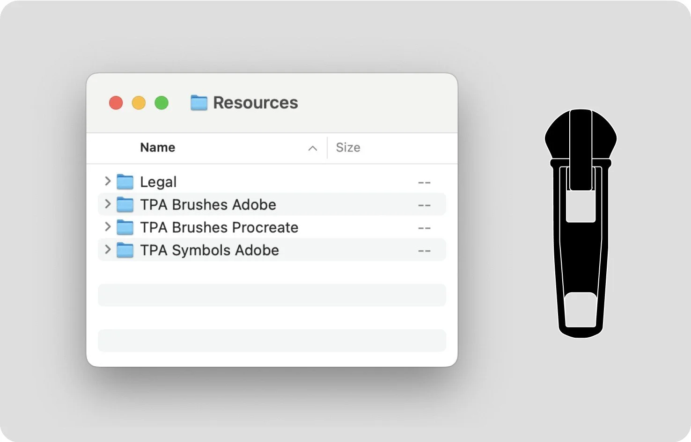
Task: Sort by the Name column header
Action: pyautogui.click(x=158, y=147)
